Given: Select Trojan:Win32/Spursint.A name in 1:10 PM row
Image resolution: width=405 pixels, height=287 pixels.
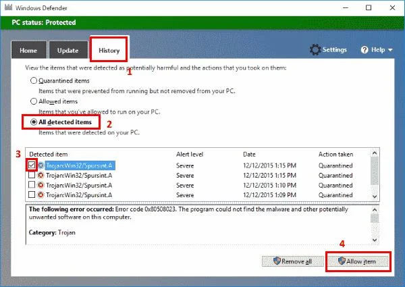Looking at the screenshot, I should click(x=79, y=185).
